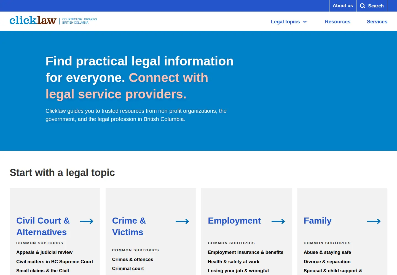Open Abuse & staying safe subtopic
This screenshot has width=397, height=275.
327,252
